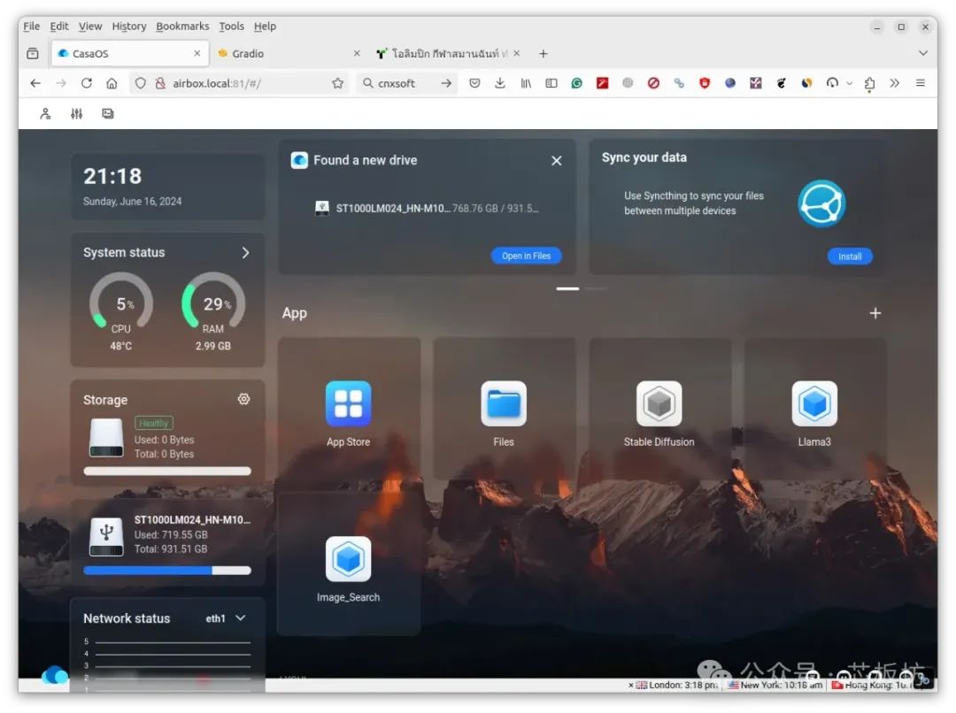Click Open in Files button
Image resolution: width=956 pixels, height=713 pixels.
[526, 257]
